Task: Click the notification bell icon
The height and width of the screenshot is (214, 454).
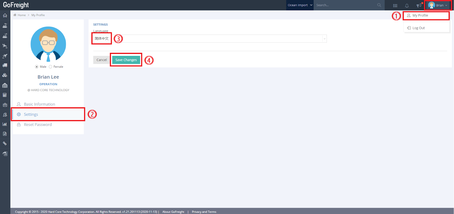Action: coord(407,5)
